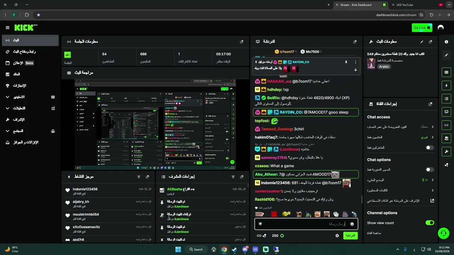Click the green support headset button
The image size is (454, 255).
pos(443,233)
